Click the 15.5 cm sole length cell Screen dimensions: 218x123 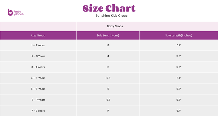tap(108, 78)
